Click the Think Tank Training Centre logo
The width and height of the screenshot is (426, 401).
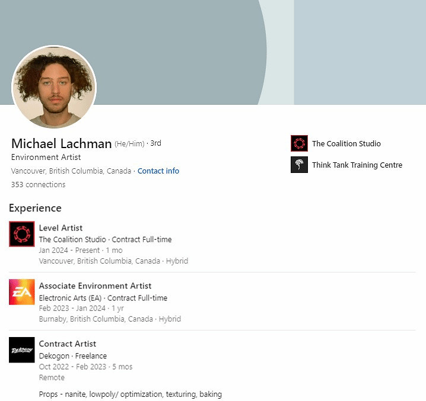[299, 165]
